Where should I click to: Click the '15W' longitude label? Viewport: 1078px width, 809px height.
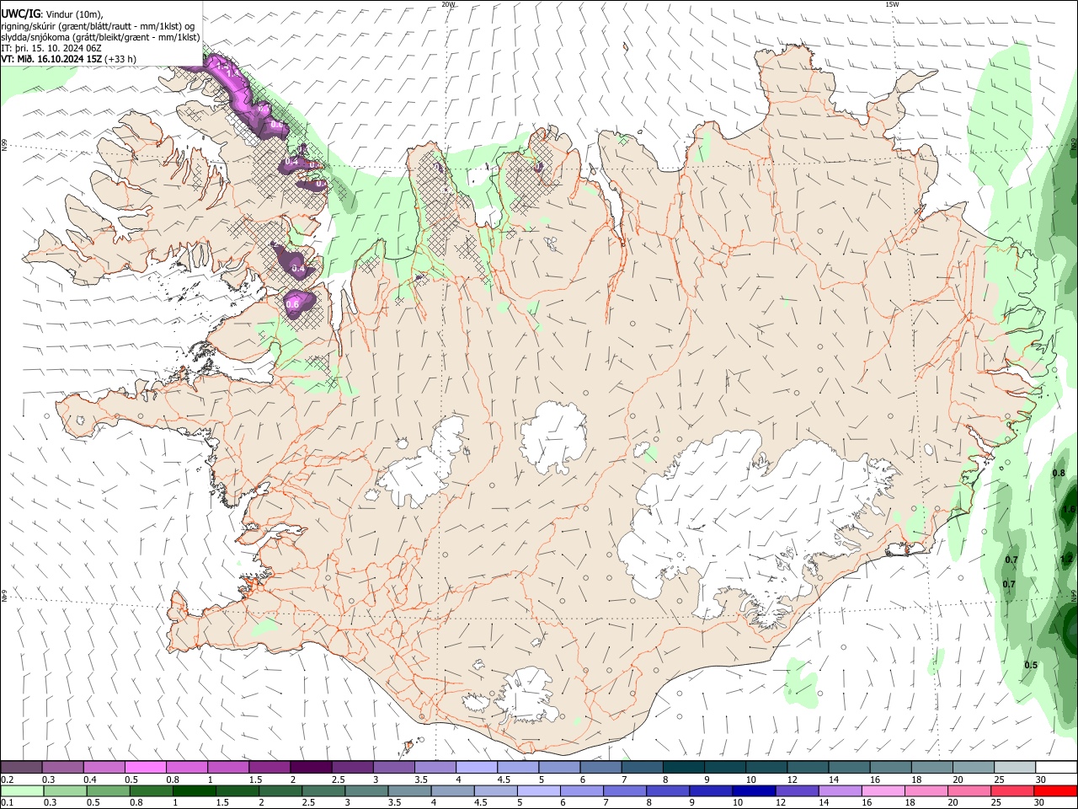[893, 4]
